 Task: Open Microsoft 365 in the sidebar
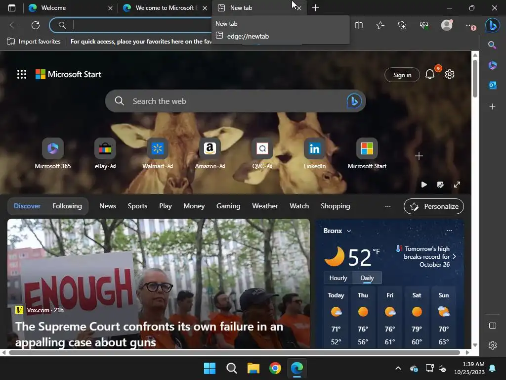click(x=493, y=65)
